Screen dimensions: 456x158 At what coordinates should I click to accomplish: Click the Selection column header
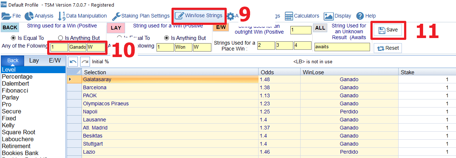tap(170, 72)
